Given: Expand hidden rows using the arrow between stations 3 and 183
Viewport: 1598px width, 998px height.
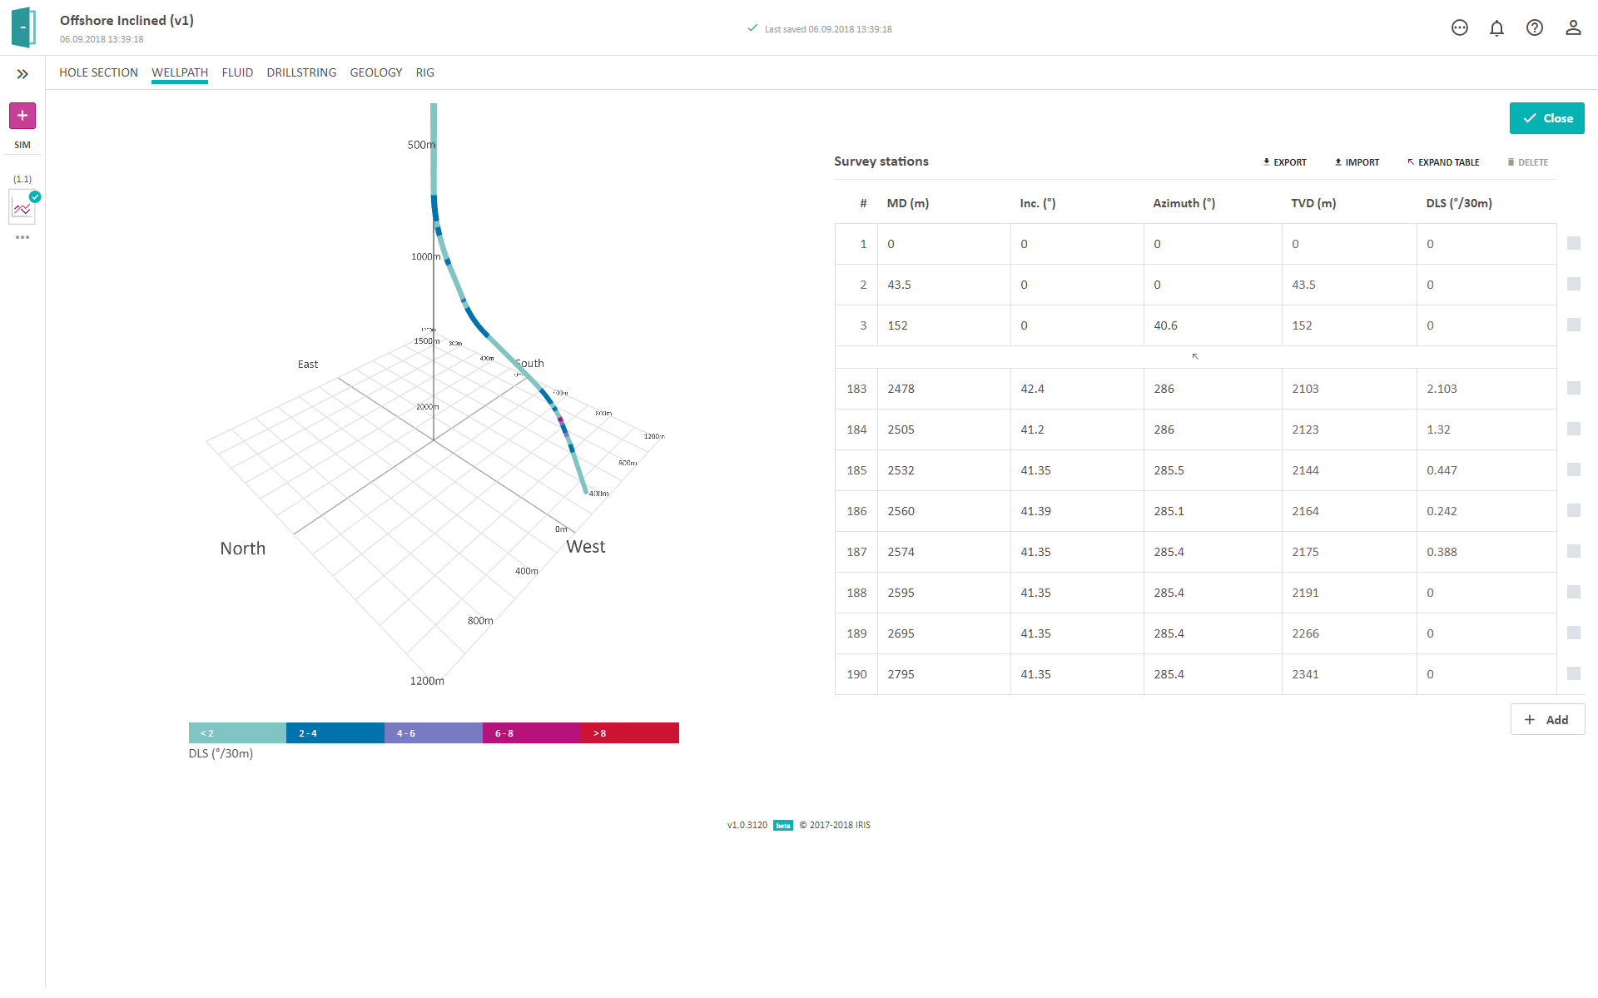Looking at the screenshot, I should click(1195, 356).
